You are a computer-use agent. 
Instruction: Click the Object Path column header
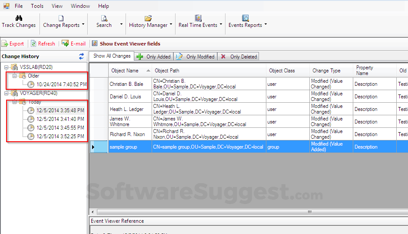pyautogui.click(x=209, y=71)
